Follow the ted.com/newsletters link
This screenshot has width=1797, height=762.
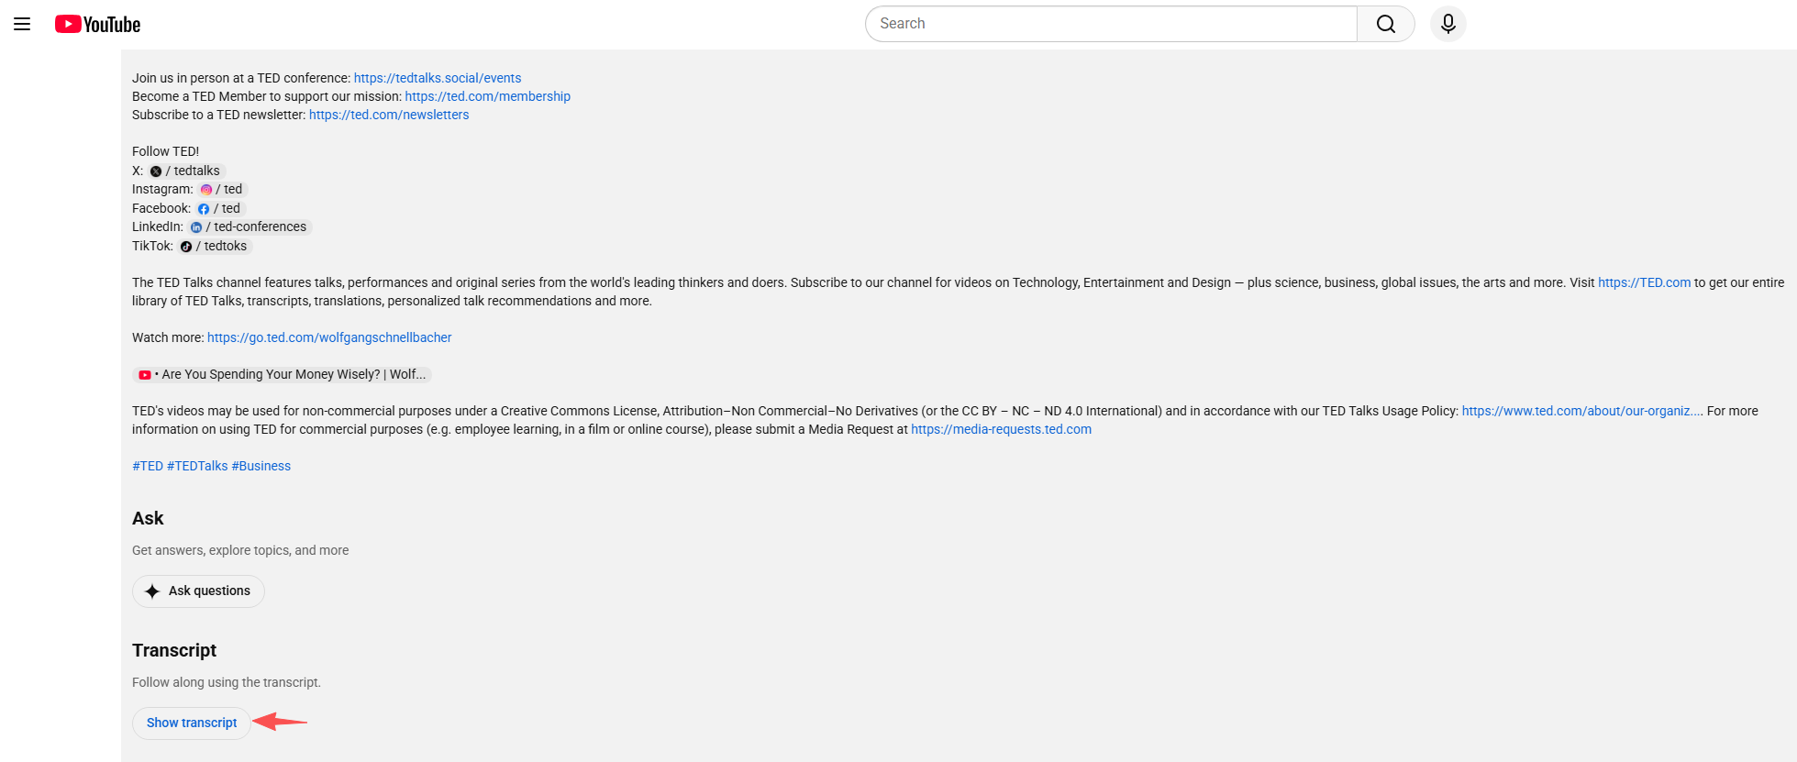(389, 115)
